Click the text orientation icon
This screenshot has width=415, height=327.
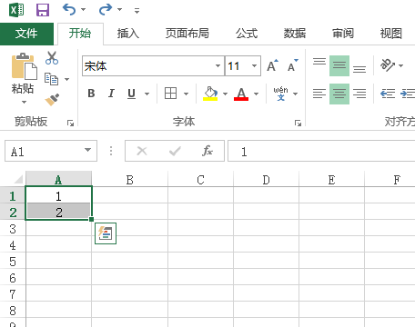pos(388,65)
